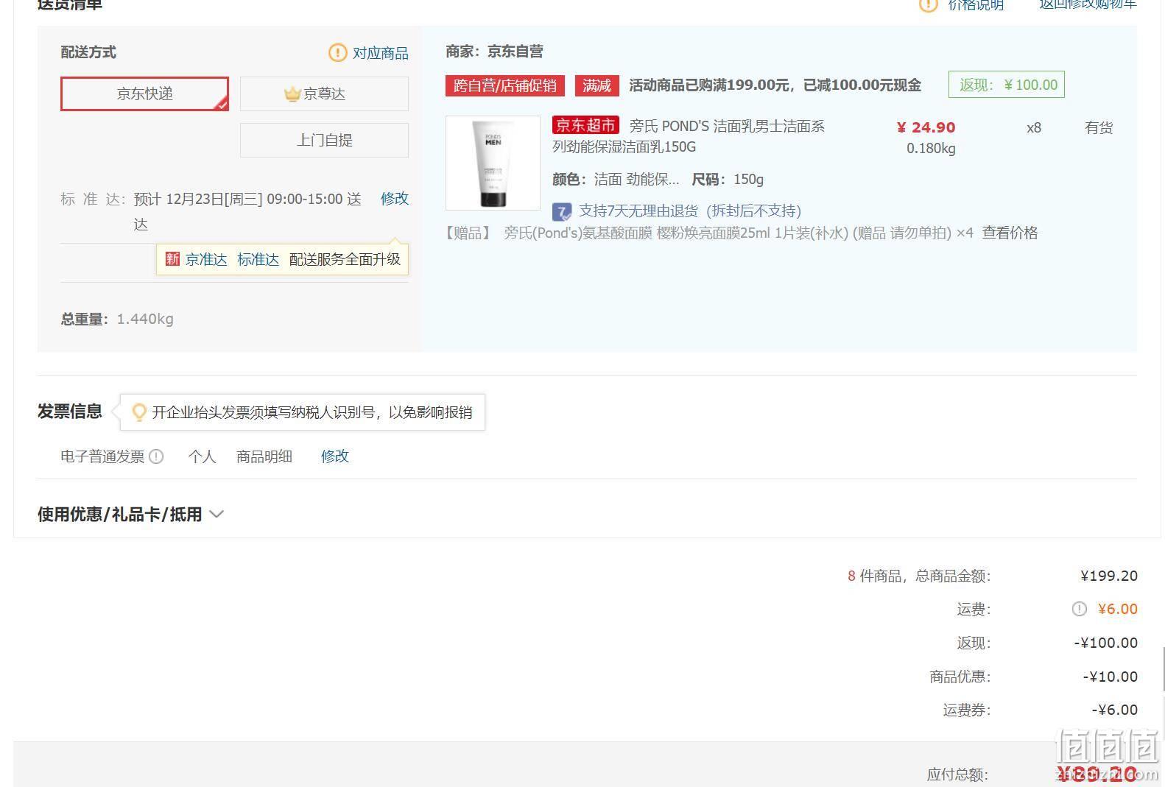Click the 京东超市 badge
1165x787 pixels.
585,125
